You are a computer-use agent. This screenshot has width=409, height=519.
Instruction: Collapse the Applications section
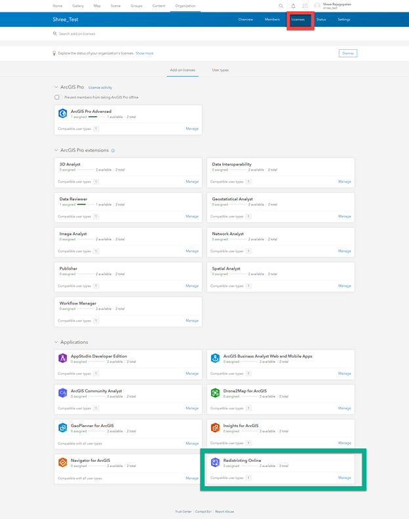point(56,343)
